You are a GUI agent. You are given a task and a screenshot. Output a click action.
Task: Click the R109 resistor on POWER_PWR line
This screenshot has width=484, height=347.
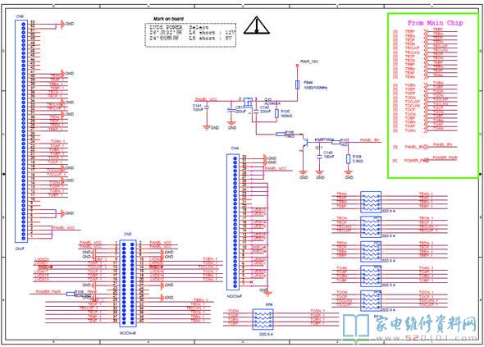coord(71,294)
